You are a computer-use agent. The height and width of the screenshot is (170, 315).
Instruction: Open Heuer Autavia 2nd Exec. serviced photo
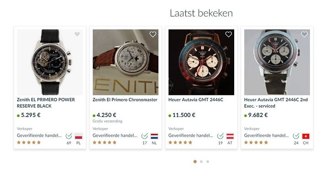[277, 62]
